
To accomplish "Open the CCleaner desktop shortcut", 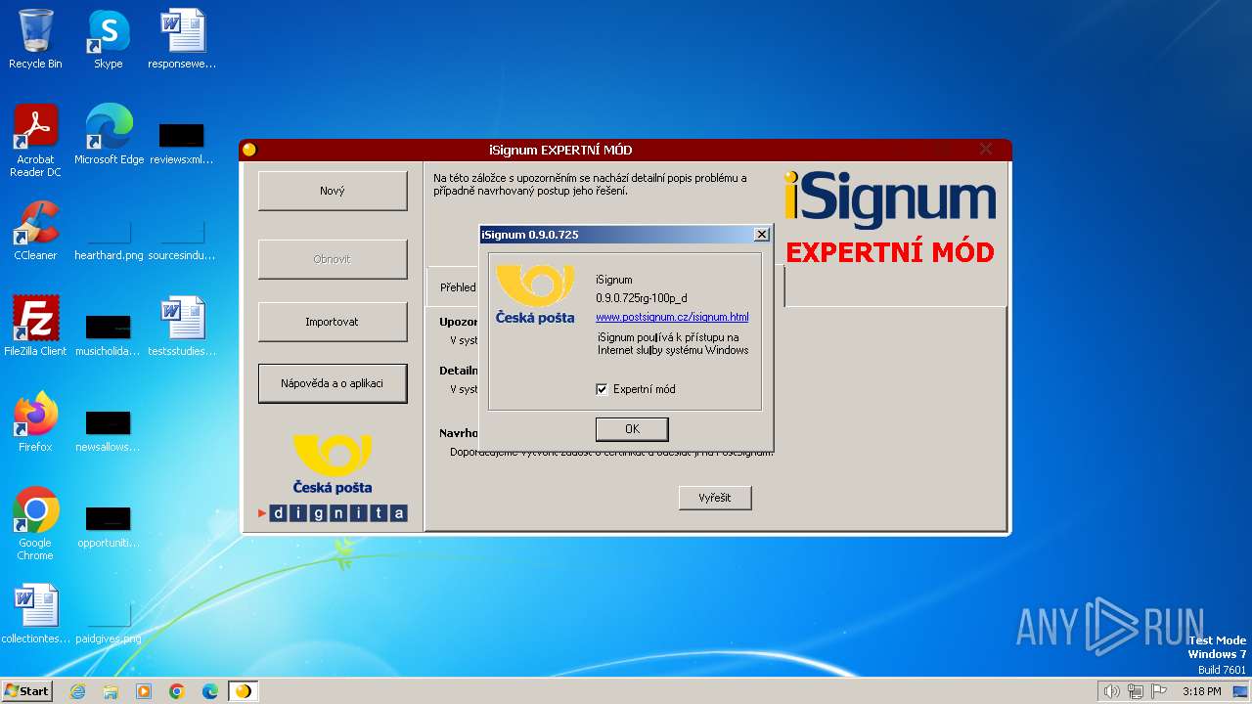I will [x=35, y=231].
